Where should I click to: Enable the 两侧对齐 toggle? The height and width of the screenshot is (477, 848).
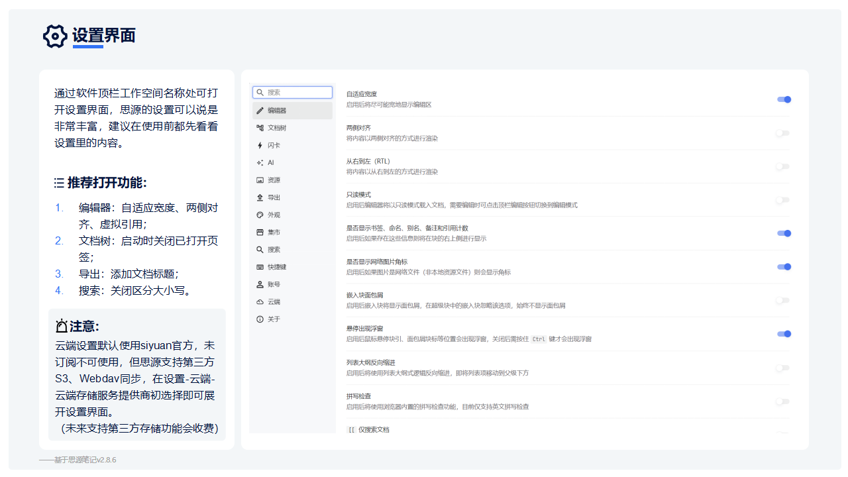(784, 133)
